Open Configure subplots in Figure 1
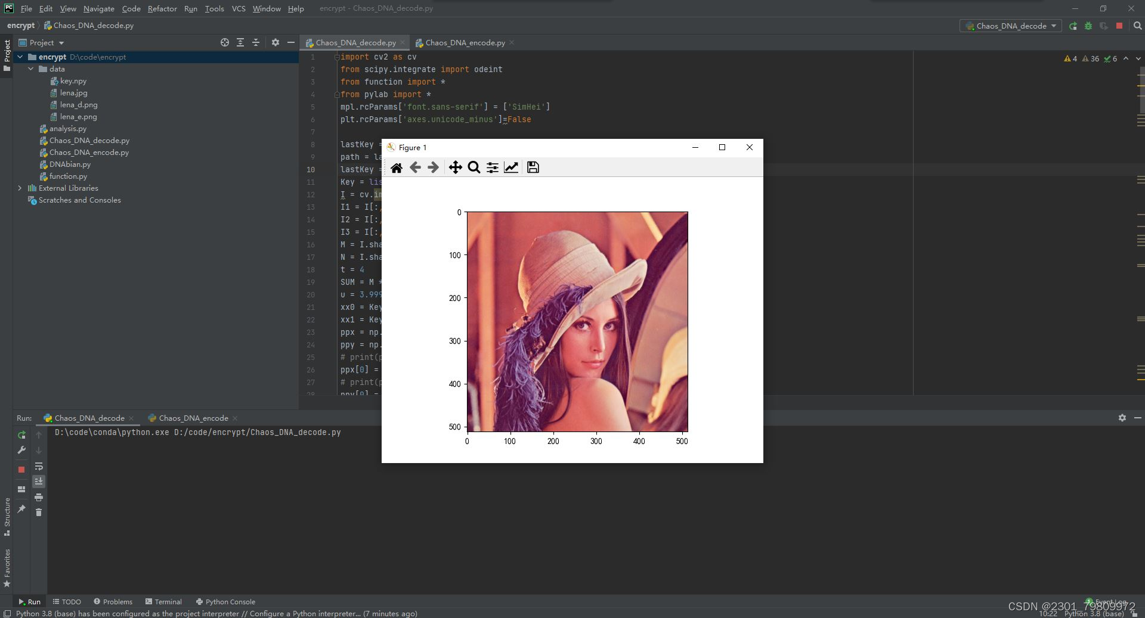Viewport: 1145px width, 618px height. [x=493, y=167]
